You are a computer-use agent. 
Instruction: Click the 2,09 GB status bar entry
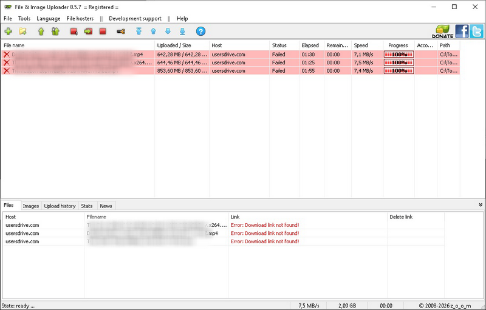coord(347,306)
